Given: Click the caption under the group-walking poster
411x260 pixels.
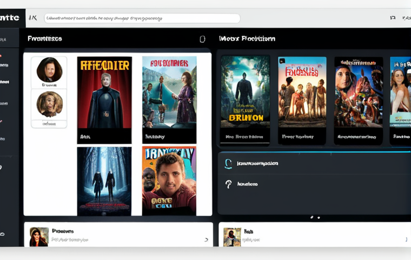Looking at the screenshot, I should point(298,136).
